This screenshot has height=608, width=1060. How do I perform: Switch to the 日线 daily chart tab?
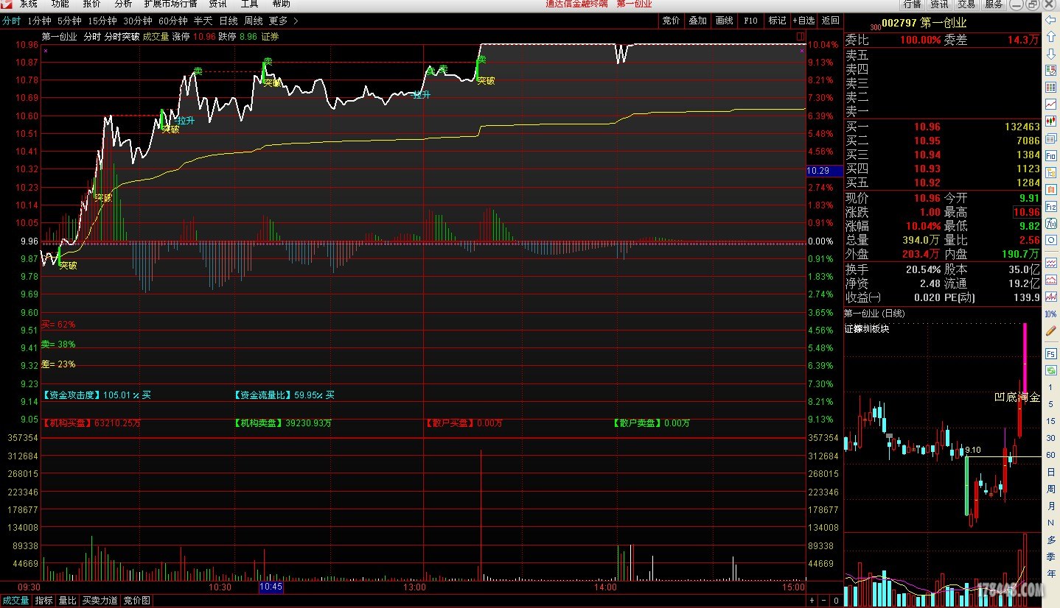click(229, 21)
